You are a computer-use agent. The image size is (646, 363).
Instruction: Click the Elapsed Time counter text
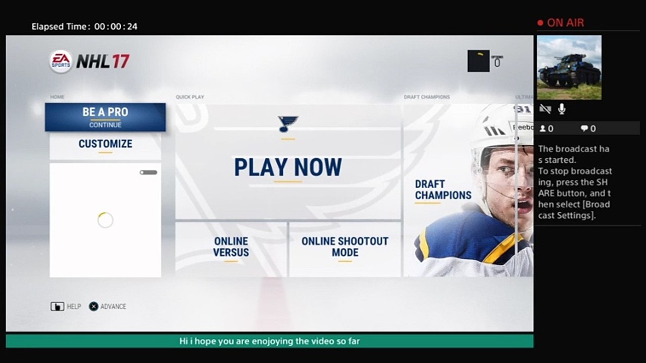tap(84, 27)
